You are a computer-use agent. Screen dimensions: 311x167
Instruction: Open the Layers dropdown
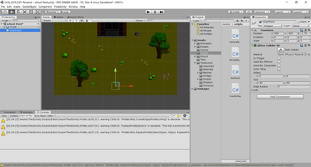[282, 12]
